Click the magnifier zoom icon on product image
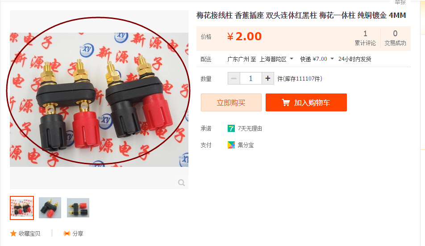The height and width of the screenshot is (246, 425). click(181, 183)
